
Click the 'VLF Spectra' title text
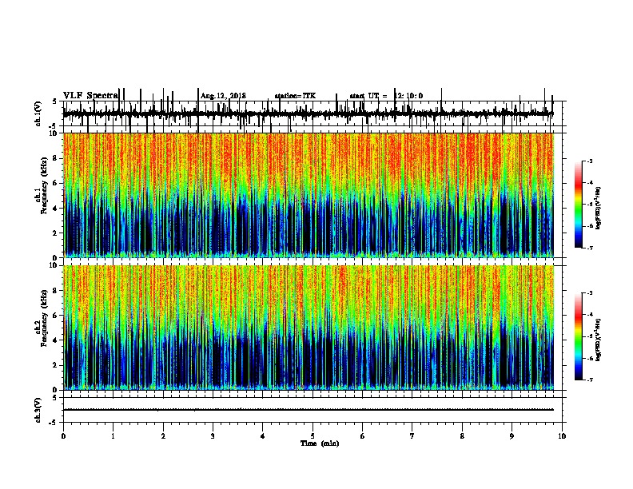pos(90,95)
